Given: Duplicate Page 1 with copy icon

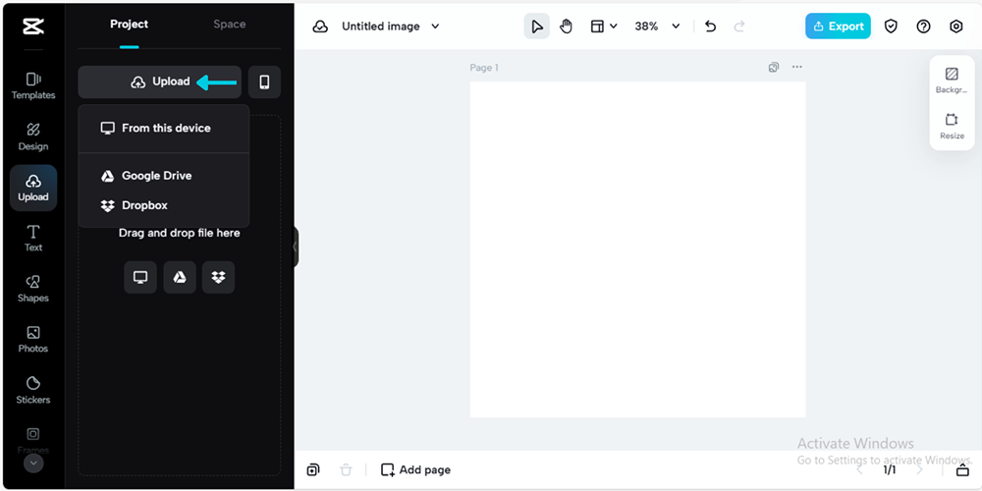Looking at the screenshot, I should pyautogui.click(x=774, y=67).
